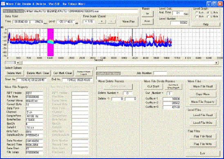
Task: Select the lower-right Level Graph radio option
Action: point(208,17)
